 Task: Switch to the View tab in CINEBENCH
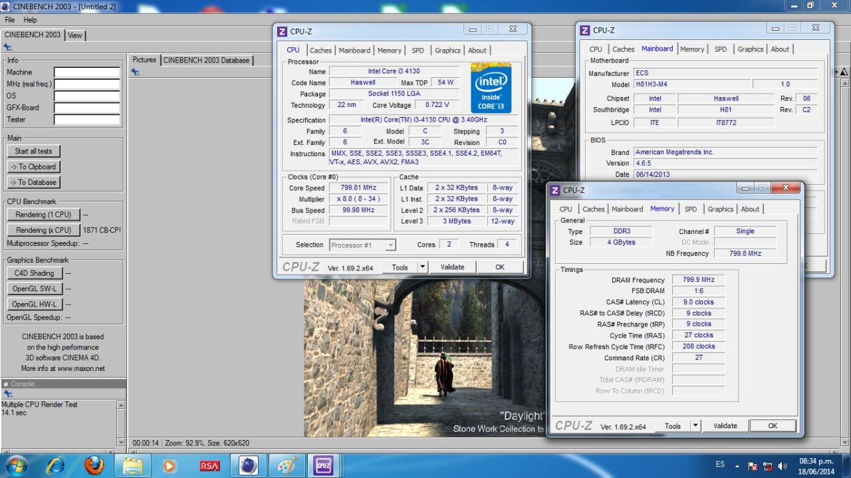point(75,35)
